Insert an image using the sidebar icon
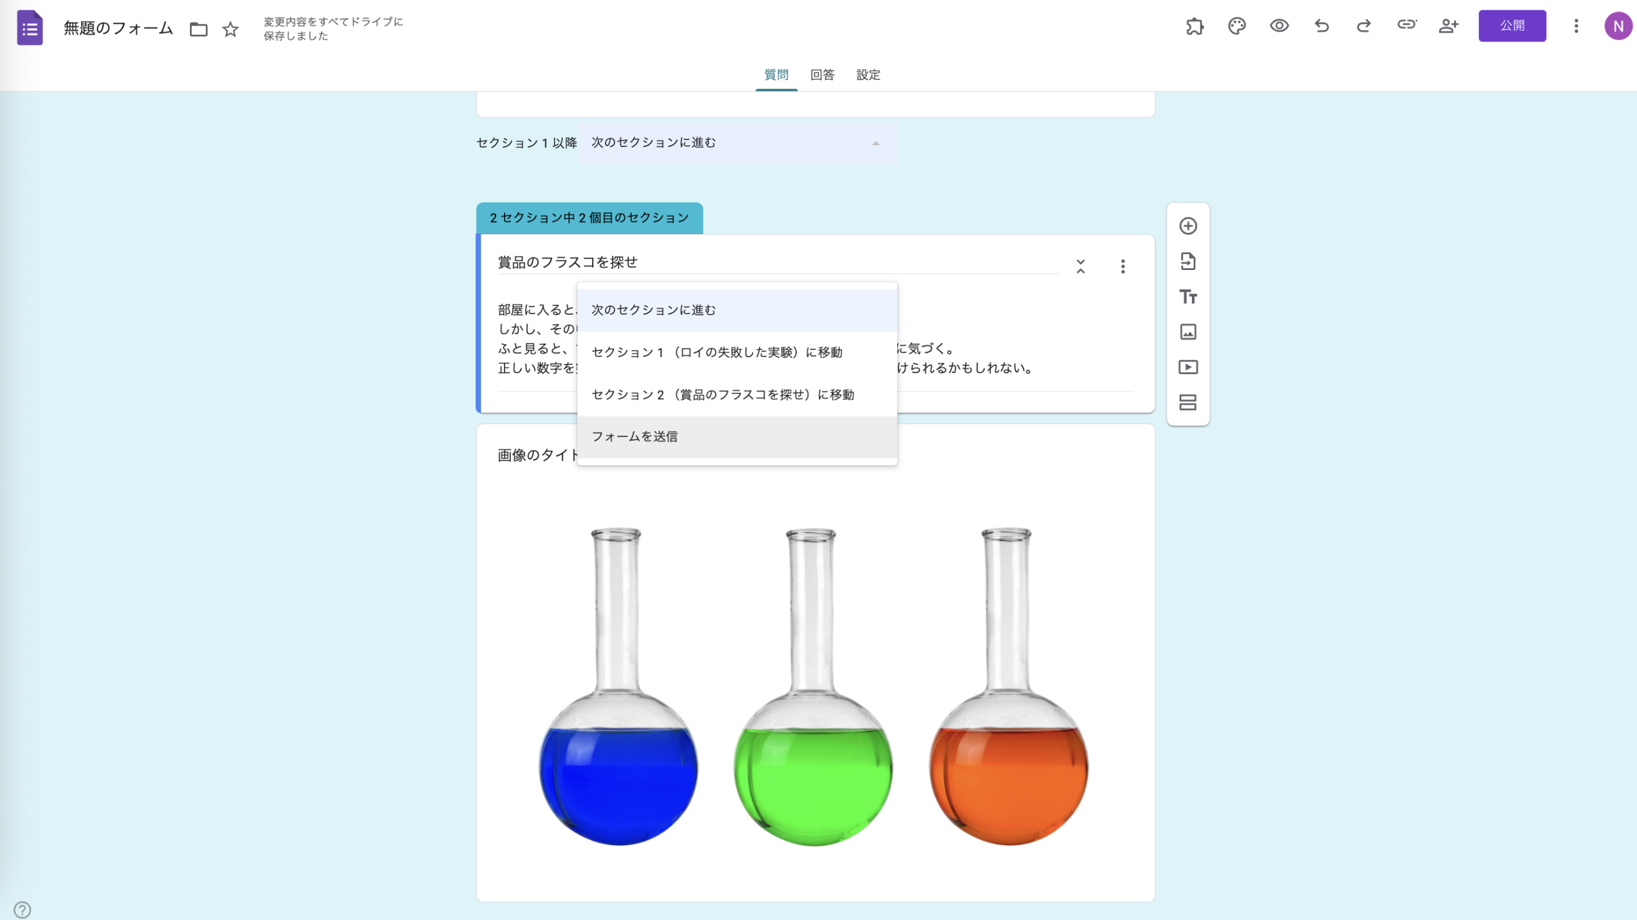Screen dimensions: 1637x920 (x=1188, y=331)
